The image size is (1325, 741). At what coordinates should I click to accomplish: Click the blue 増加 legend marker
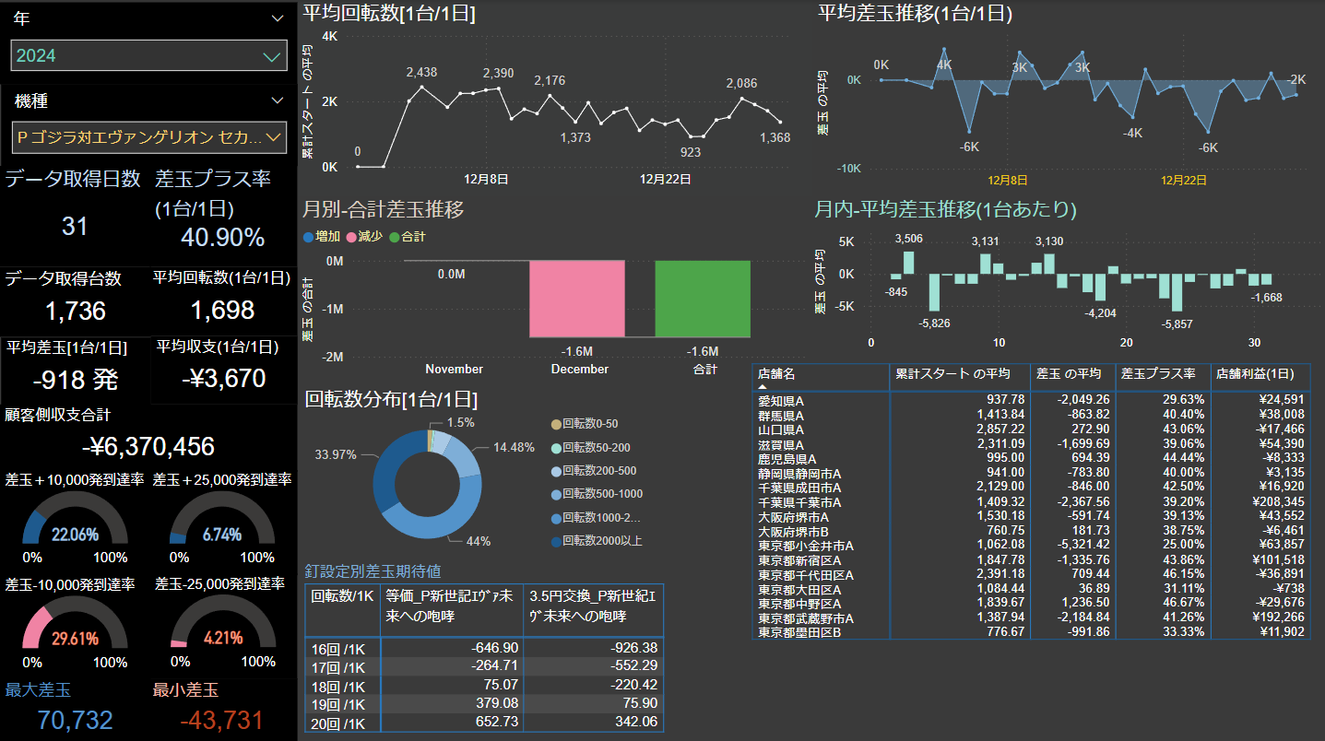pyautogui.click(x=308, y=237)
